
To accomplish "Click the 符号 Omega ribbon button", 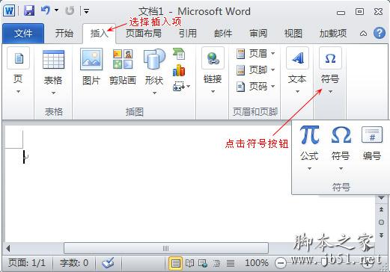I will point(330,58).
